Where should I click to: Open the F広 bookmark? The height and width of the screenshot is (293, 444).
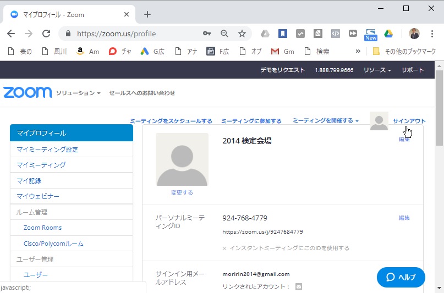[x=218, y=51]
